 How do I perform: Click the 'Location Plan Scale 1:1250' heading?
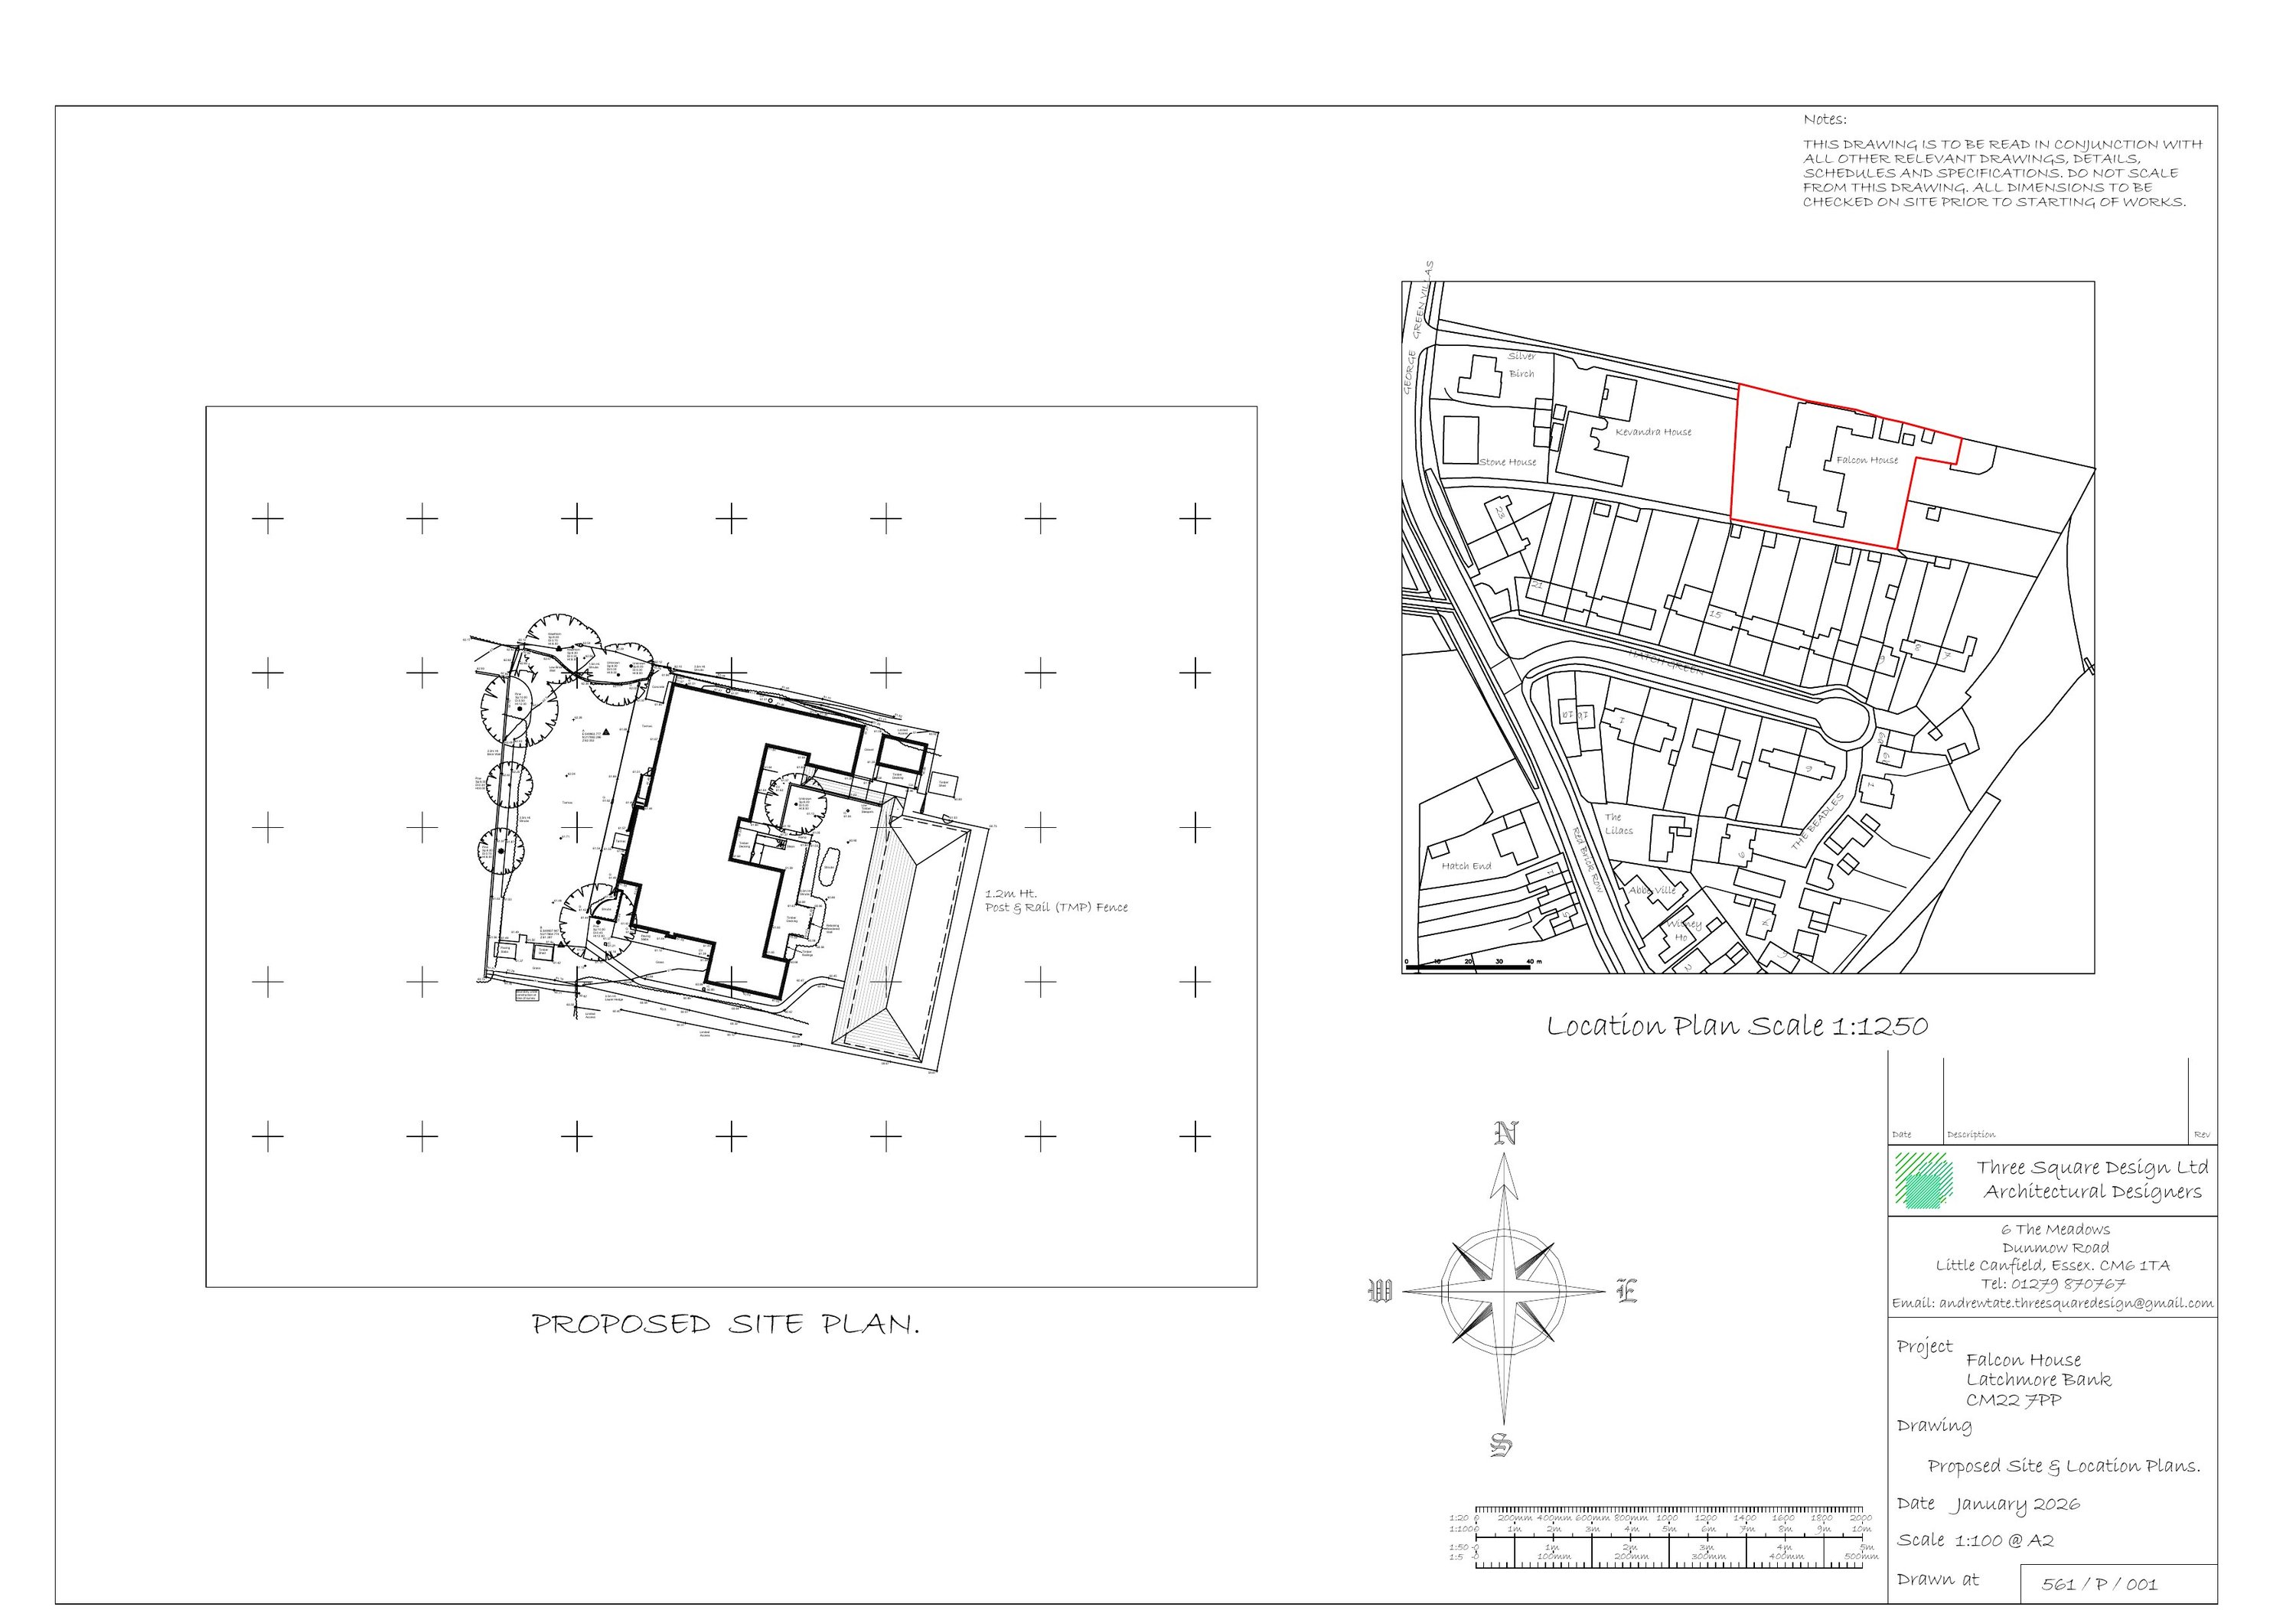tap(1737, 1026)
